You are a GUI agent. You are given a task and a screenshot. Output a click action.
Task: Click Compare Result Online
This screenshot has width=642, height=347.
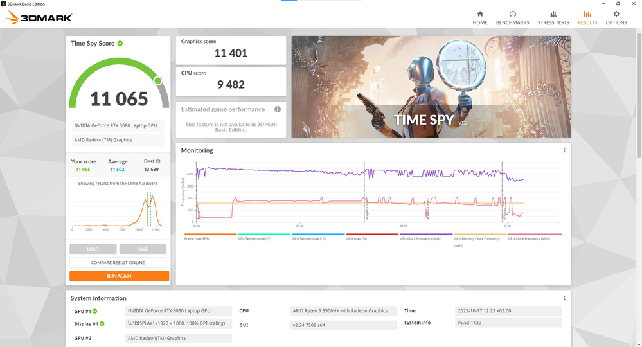(x=118, y=263)
